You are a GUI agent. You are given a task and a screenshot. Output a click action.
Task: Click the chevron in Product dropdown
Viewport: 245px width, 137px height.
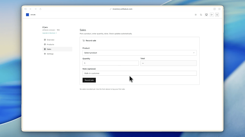point(194,53)
